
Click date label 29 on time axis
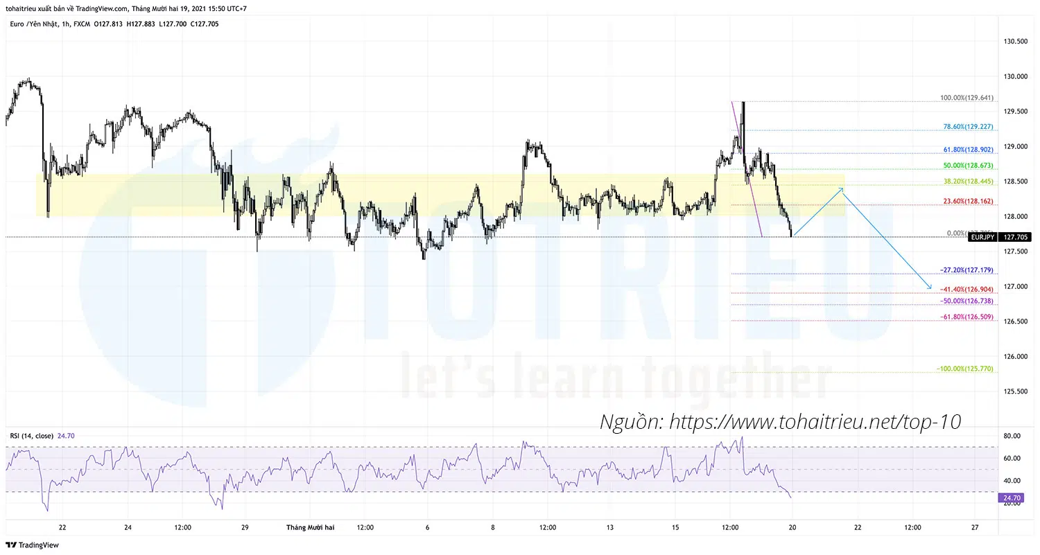[245, 527]
